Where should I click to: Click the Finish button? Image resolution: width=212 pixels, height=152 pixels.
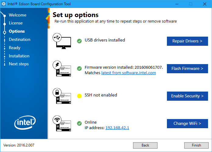[x=196, y=145]
